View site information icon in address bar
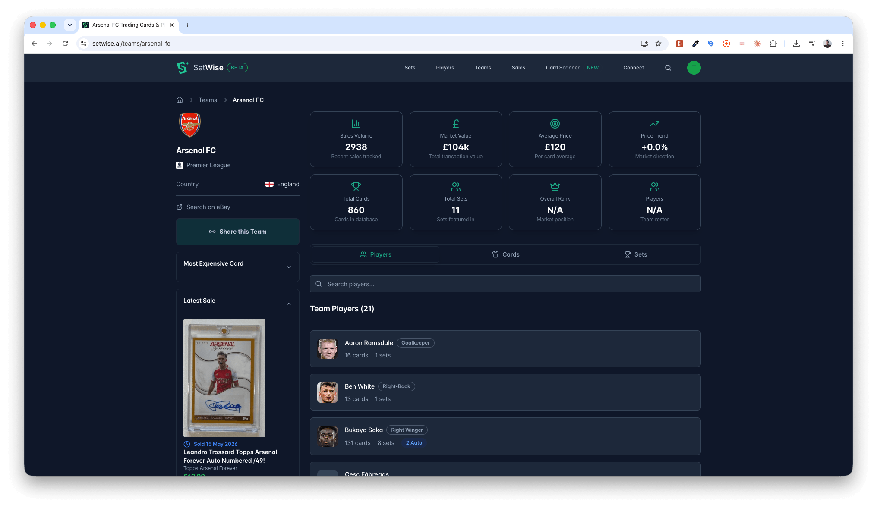This screenshot has width=877, height=508. pos(84,44)
